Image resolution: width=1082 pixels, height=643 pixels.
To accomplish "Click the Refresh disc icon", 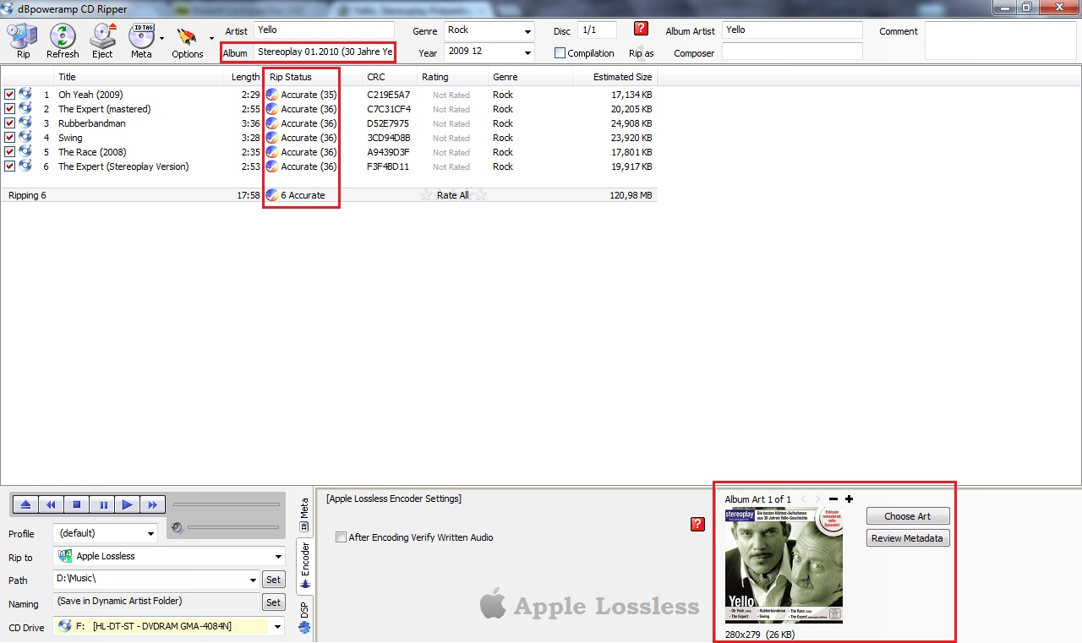I will (63, 40).
